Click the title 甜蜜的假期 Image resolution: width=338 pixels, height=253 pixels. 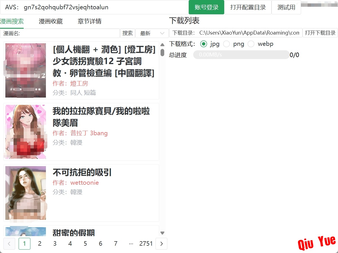coord(74,232)
